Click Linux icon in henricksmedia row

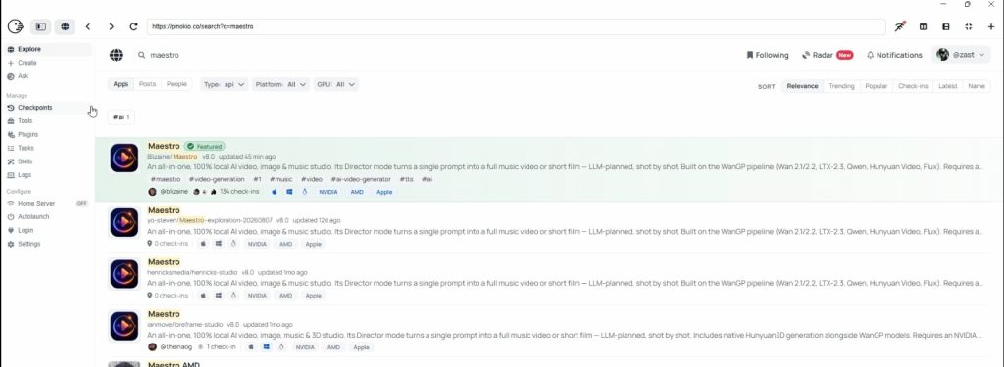pyautogui.click(x=233, y=296)
